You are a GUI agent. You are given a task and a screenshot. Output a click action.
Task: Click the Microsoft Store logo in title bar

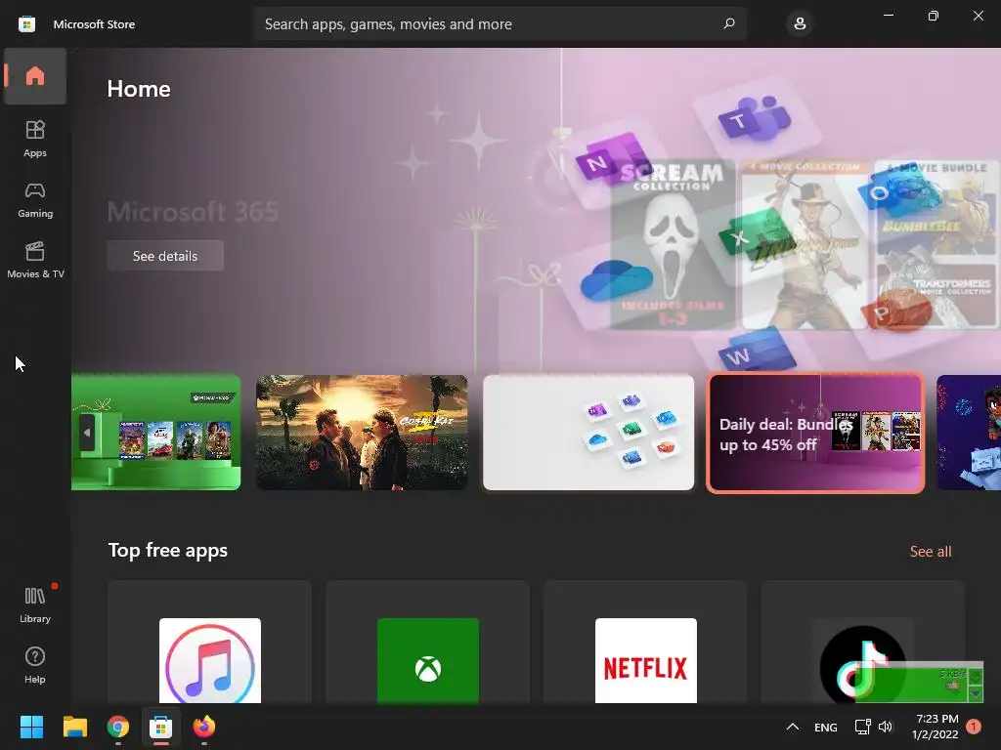[x=26, y=24]
